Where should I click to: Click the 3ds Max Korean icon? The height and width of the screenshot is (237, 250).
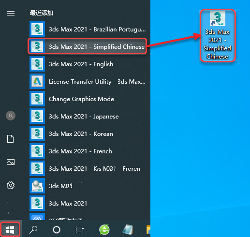37,133
